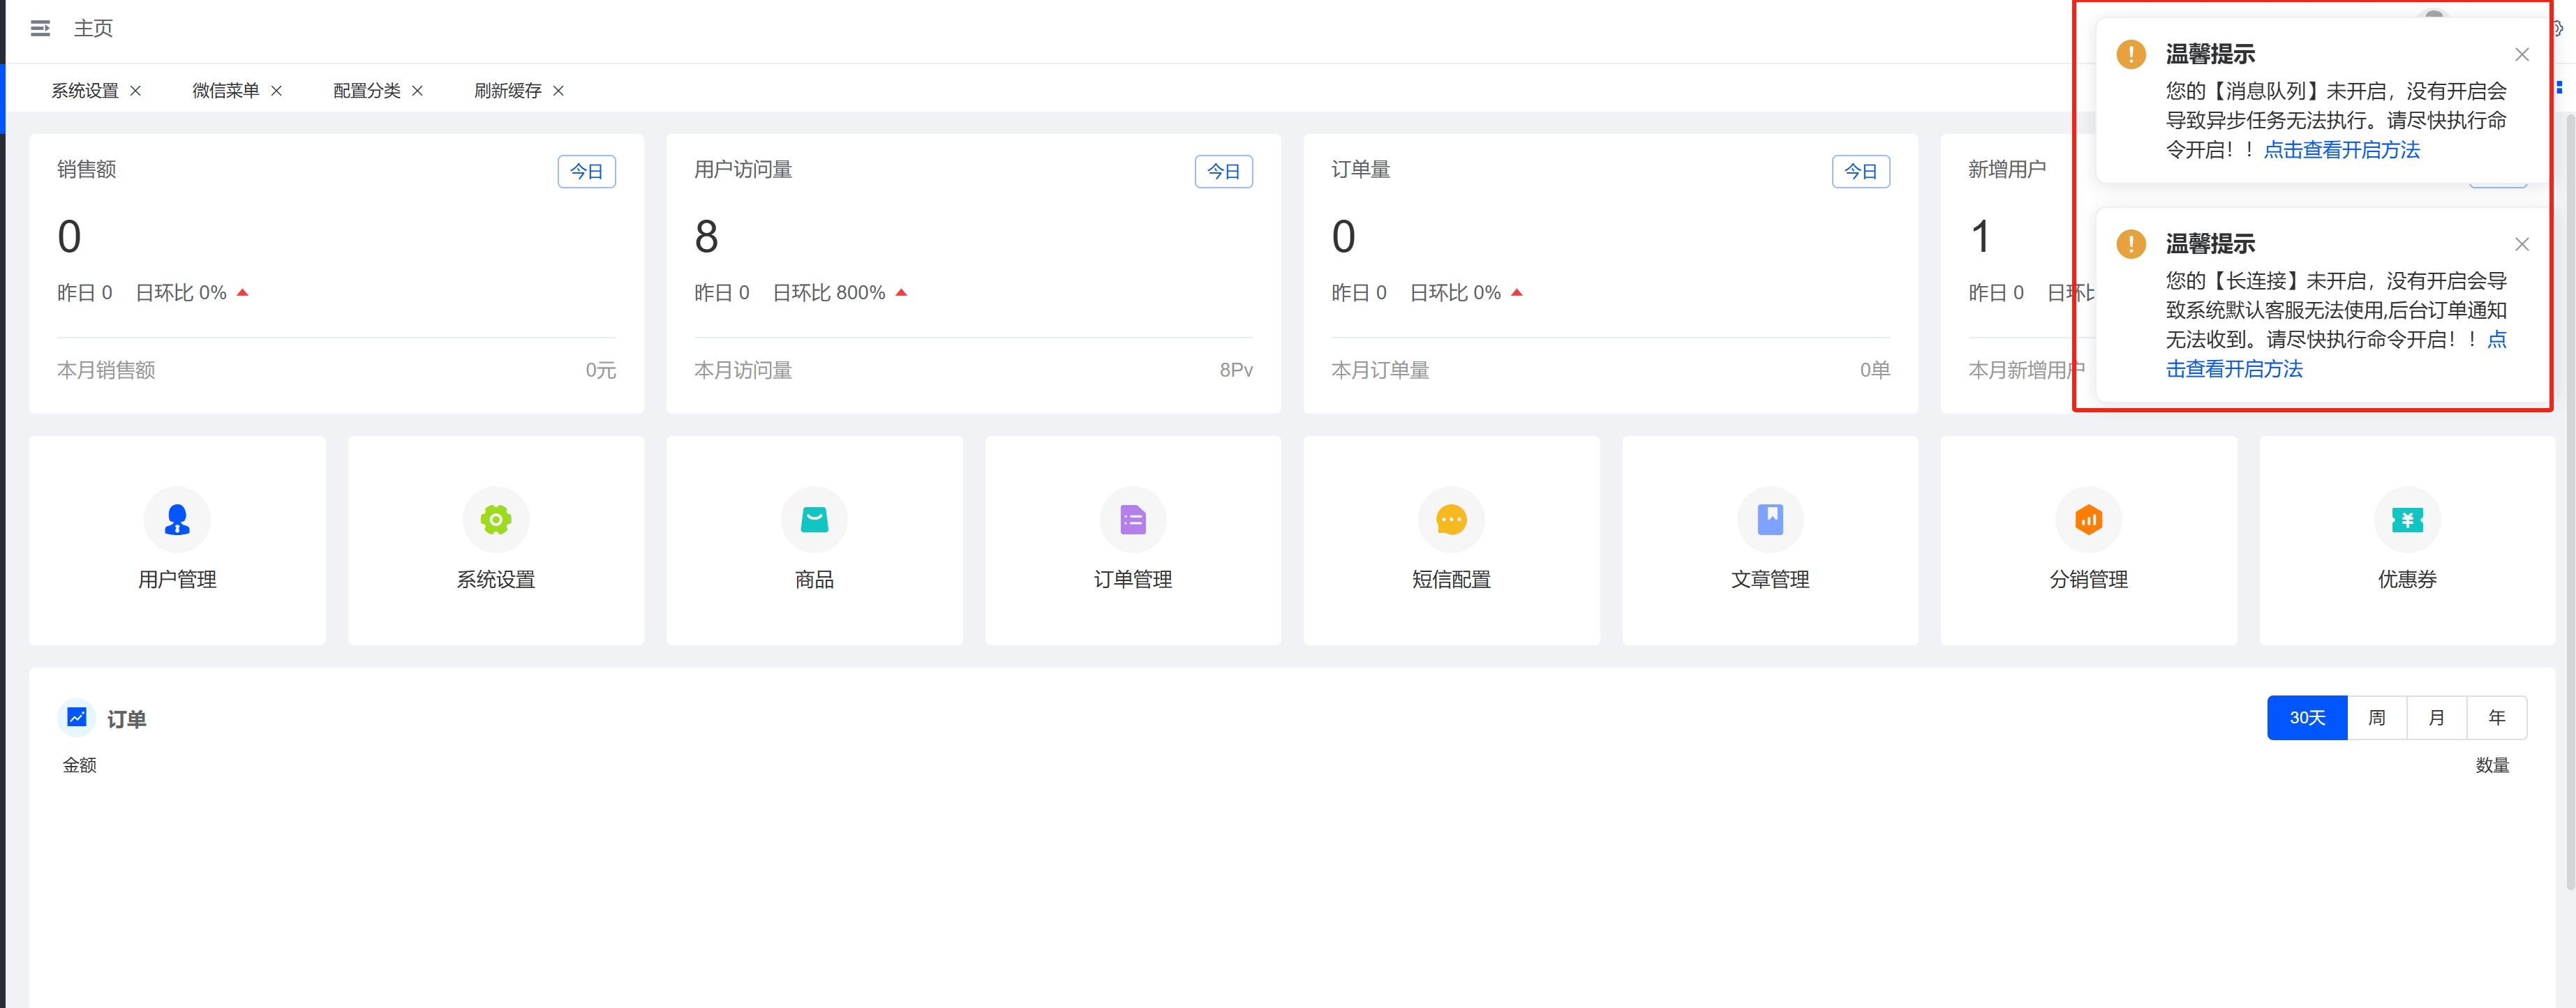Open 短信配置 chat bubble icon
The height and width of the screenshot is (1008, 2576).
pyautogui.click(x=1451, y=519)
